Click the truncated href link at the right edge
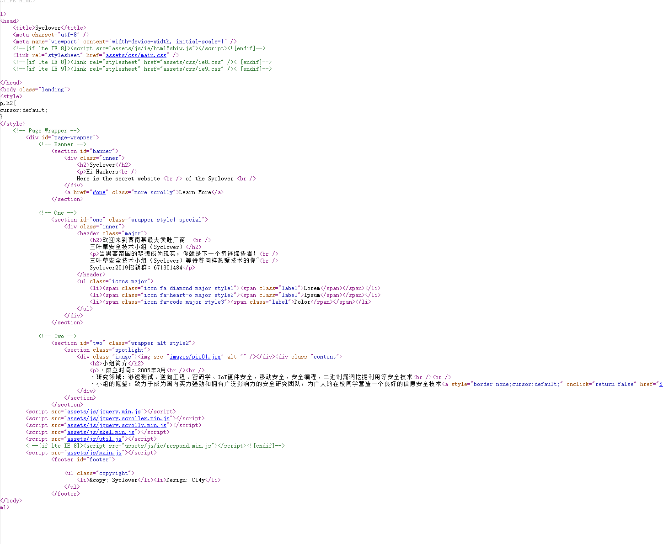 point(660,384)
